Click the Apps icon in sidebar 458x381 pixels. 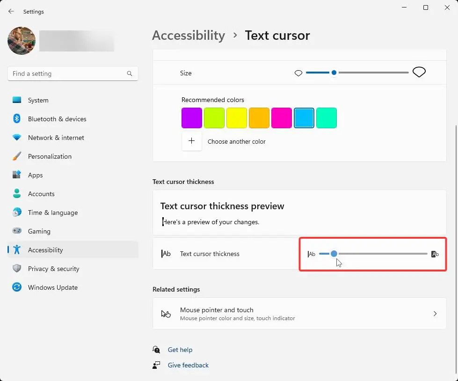coord(17,175)
